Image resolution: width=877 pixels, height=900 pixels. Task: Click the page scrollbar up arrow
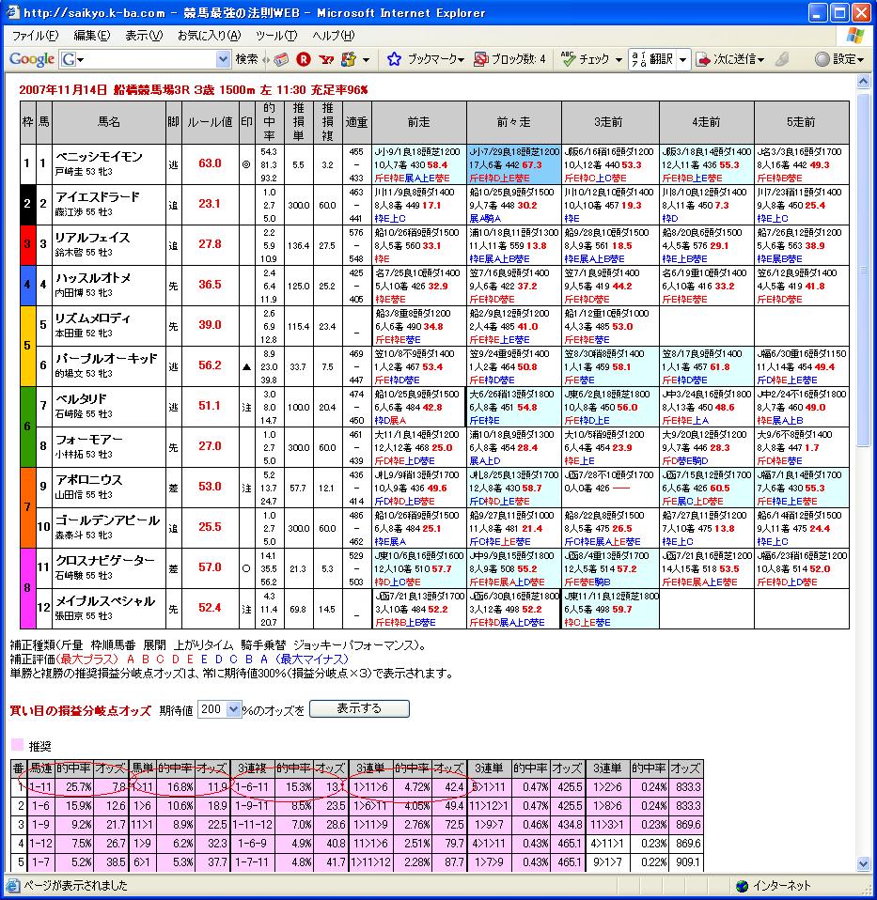coord(863,82)
